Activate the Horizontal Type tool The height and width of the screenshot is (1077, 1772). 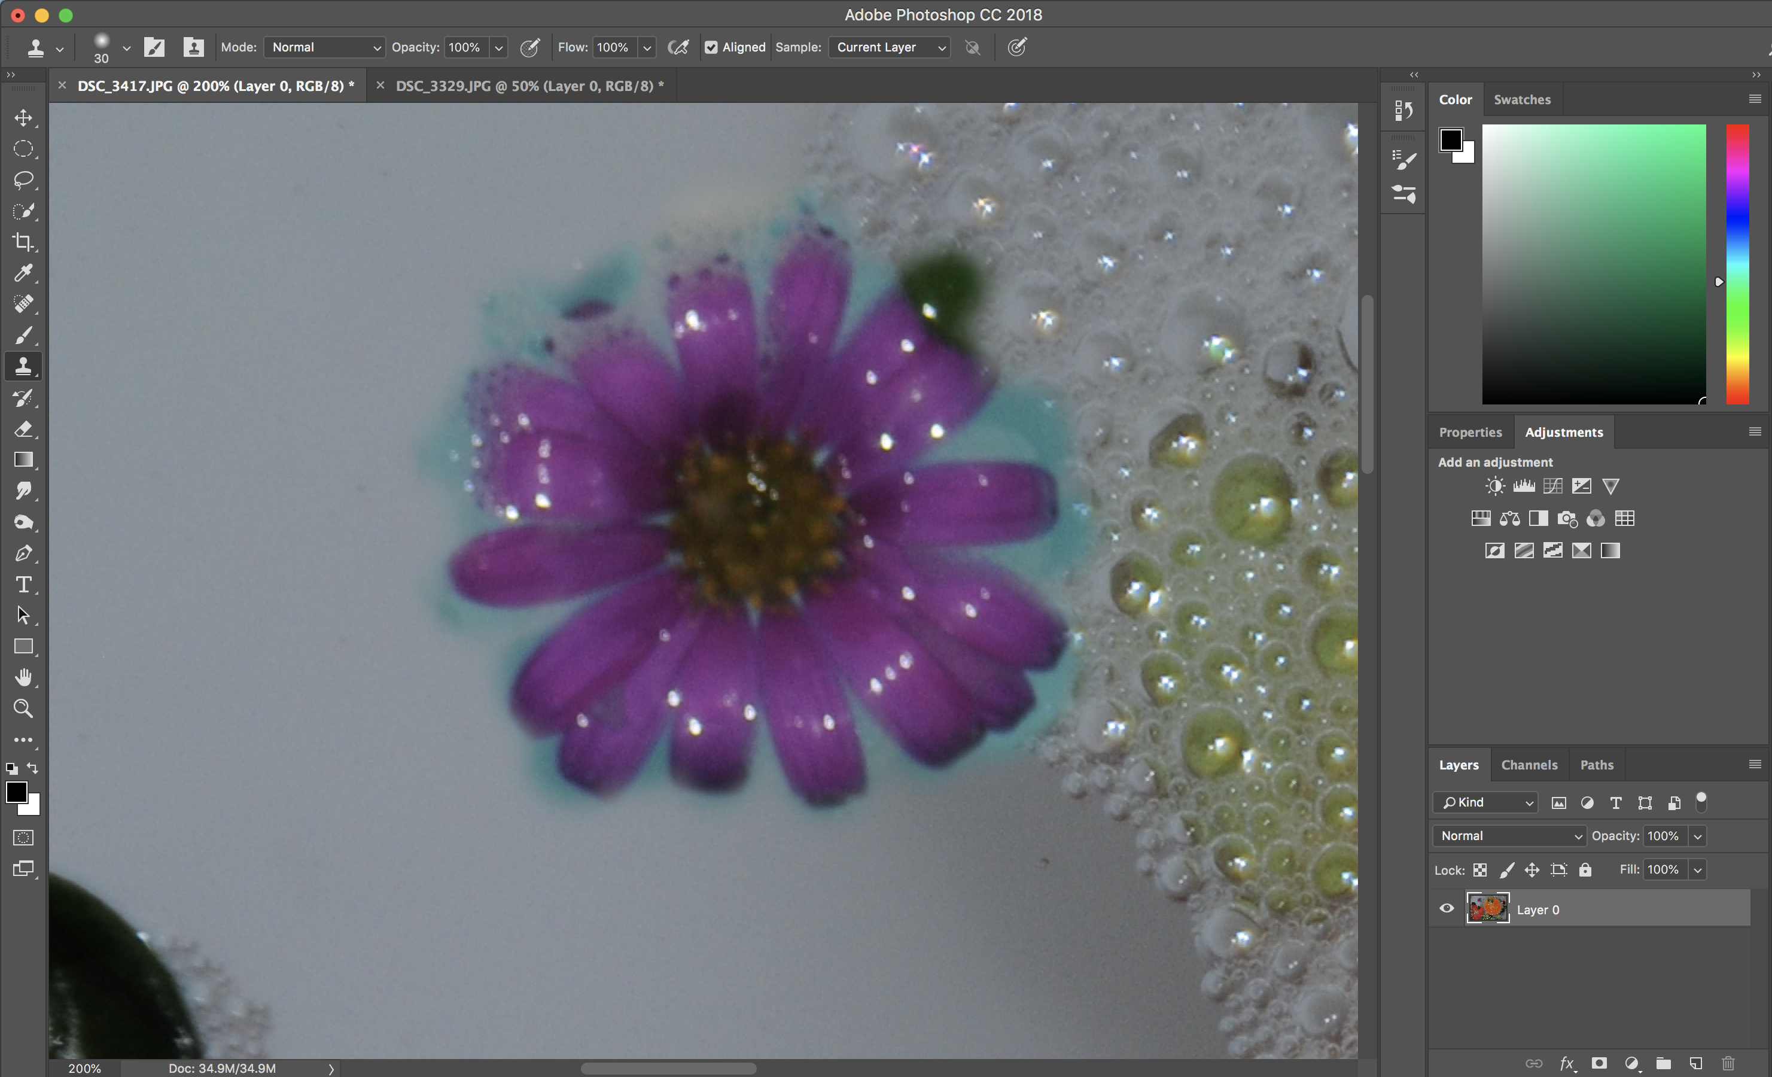point(23,584)
